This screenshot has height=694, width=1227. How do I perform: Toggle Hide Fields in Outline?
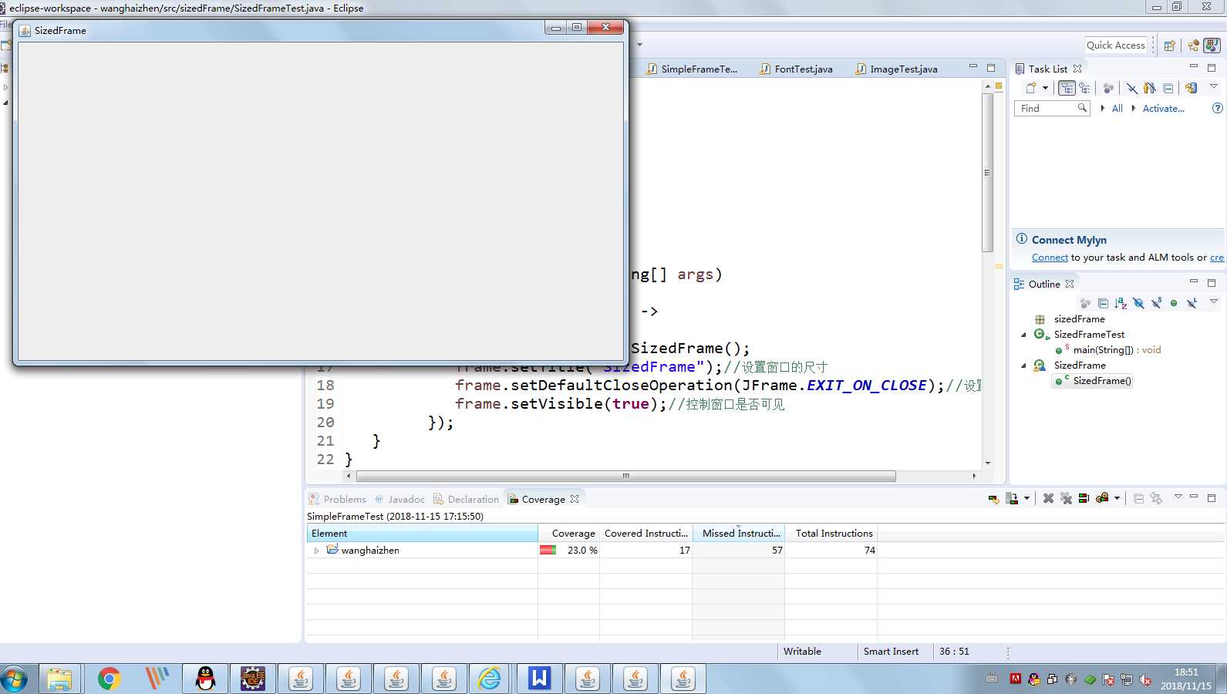coord(1138,303)
